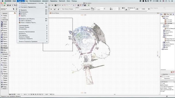Select the Дуга/Окружность (Arc/Circle) tool

(4, 69)
